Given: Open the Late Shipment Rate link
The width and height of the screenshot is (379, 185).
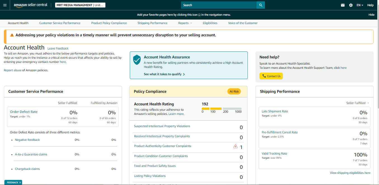Looking at the screenshot, I should click(x=275, y=111).
